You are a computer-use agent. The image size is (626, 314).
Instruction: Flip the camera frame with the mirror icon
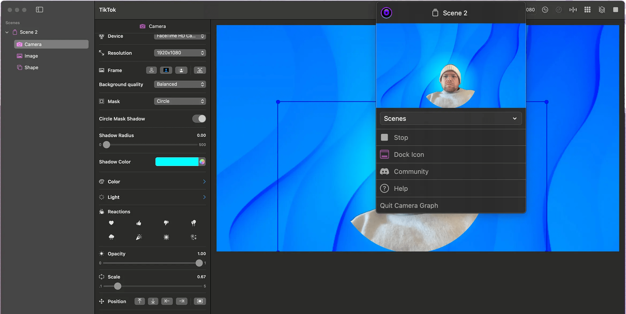tap(200, 70)
